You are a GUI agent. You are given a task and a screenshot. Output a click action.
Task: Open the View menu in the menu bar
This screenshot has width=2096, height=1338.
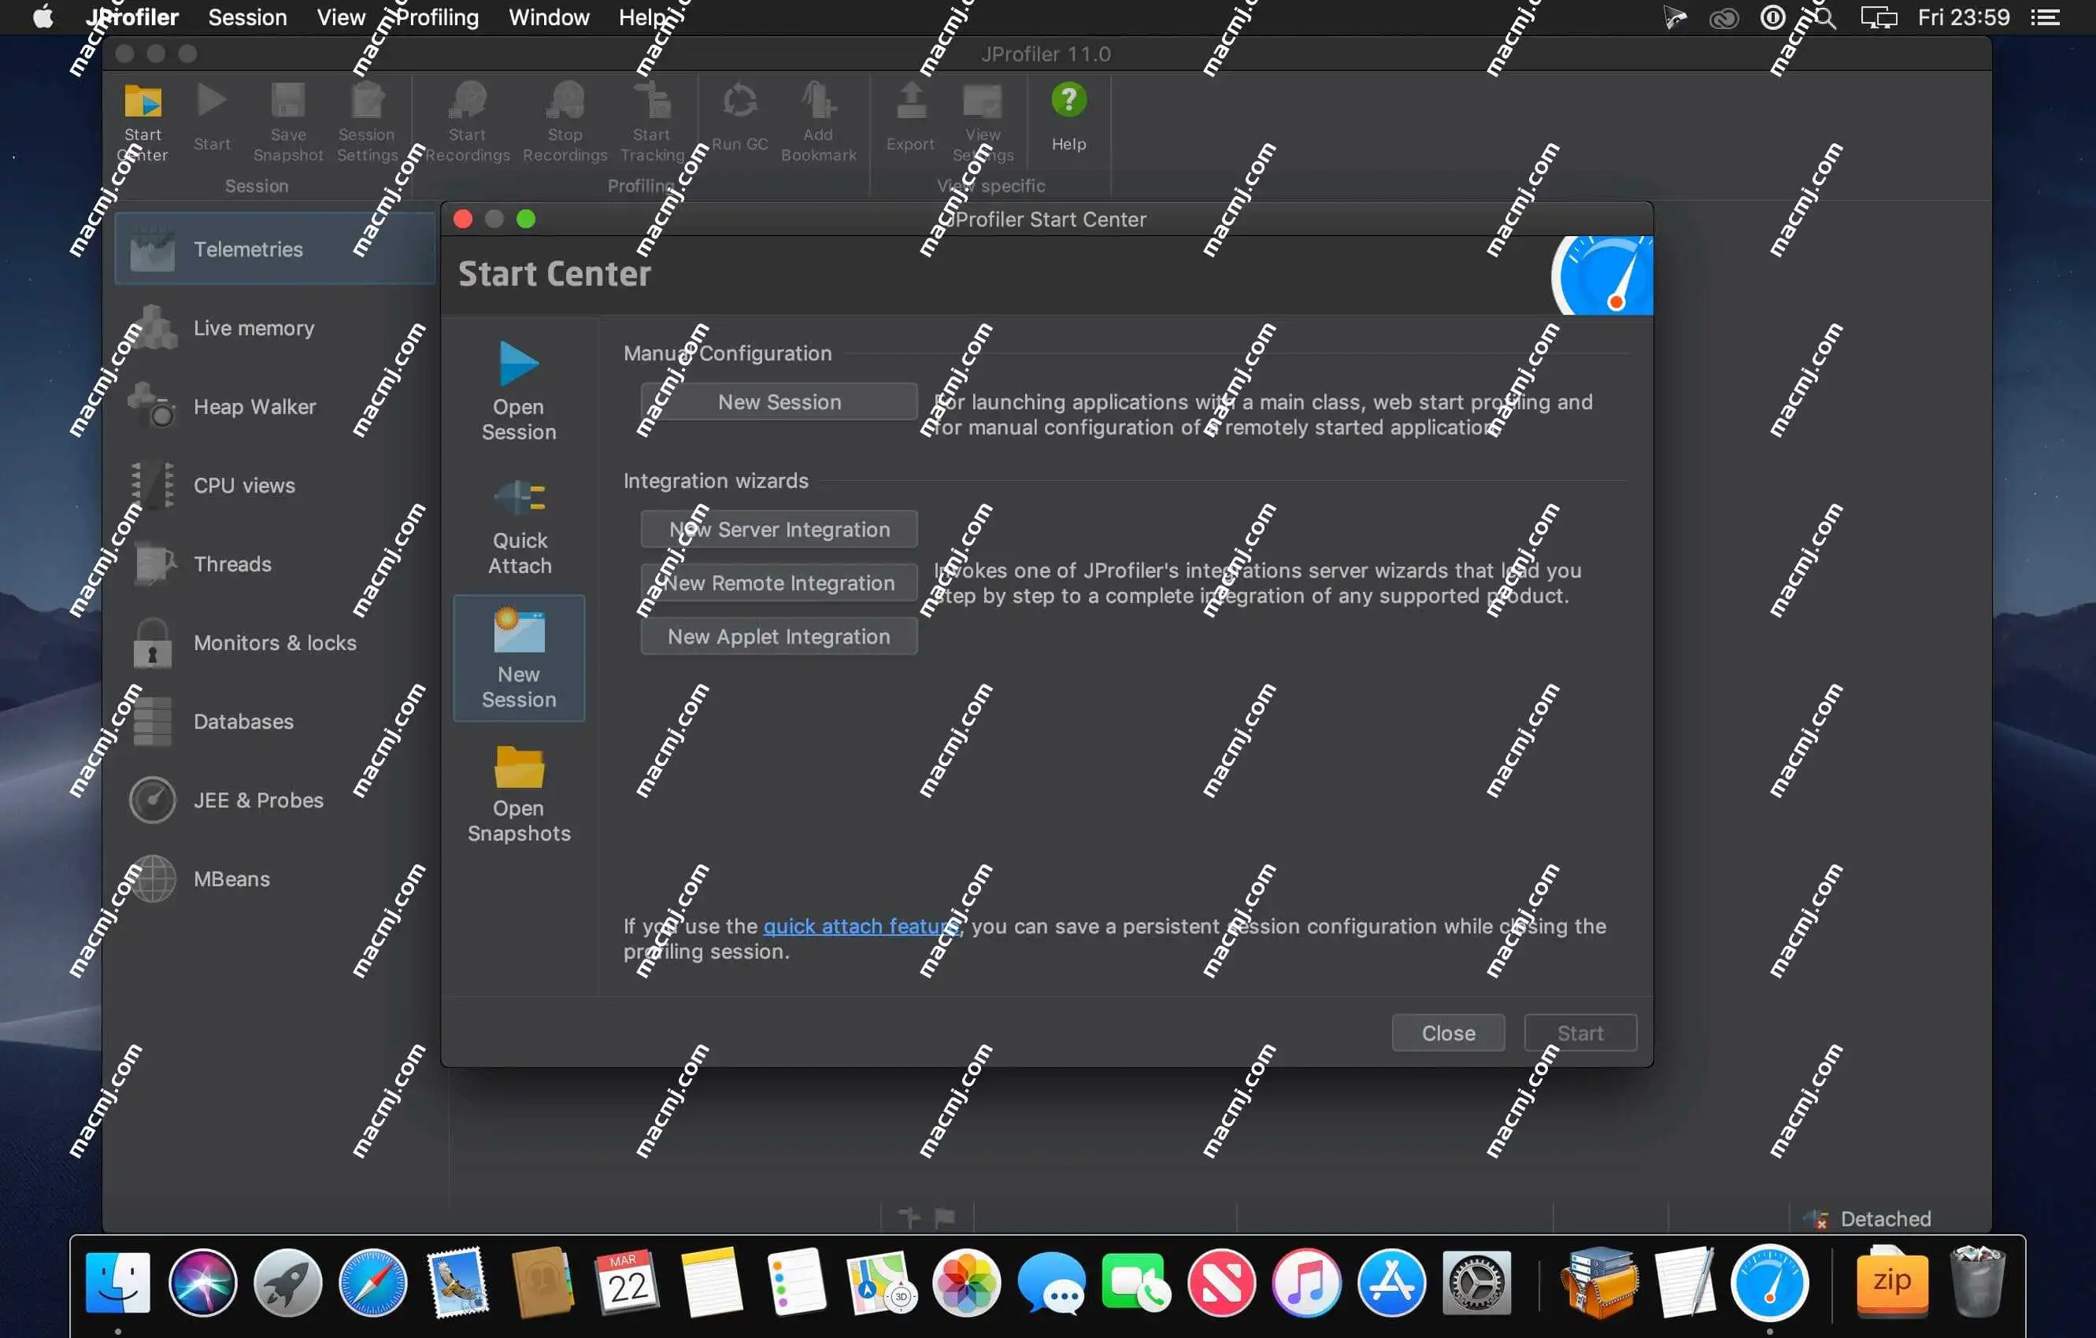pos(340,17)
